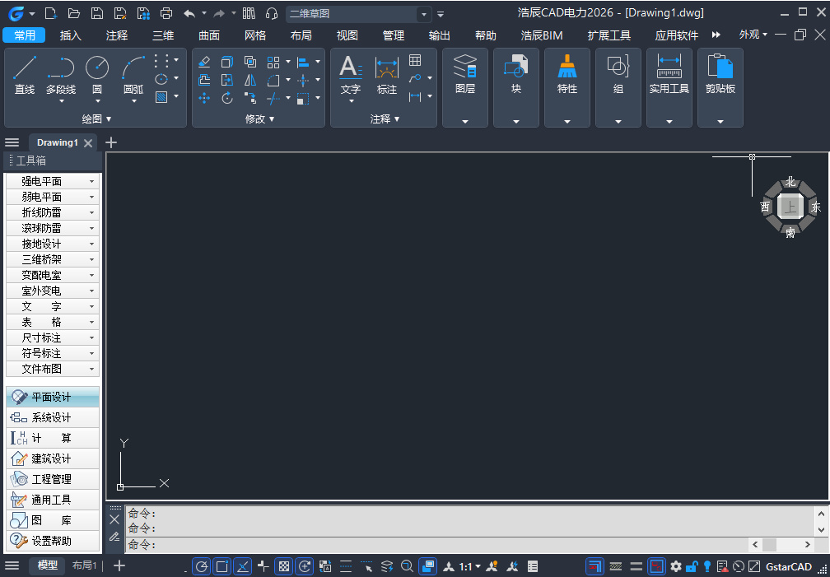Open the 外观 appearance dropdown
The image size is (830, 577).
click(x=753, y=35)
